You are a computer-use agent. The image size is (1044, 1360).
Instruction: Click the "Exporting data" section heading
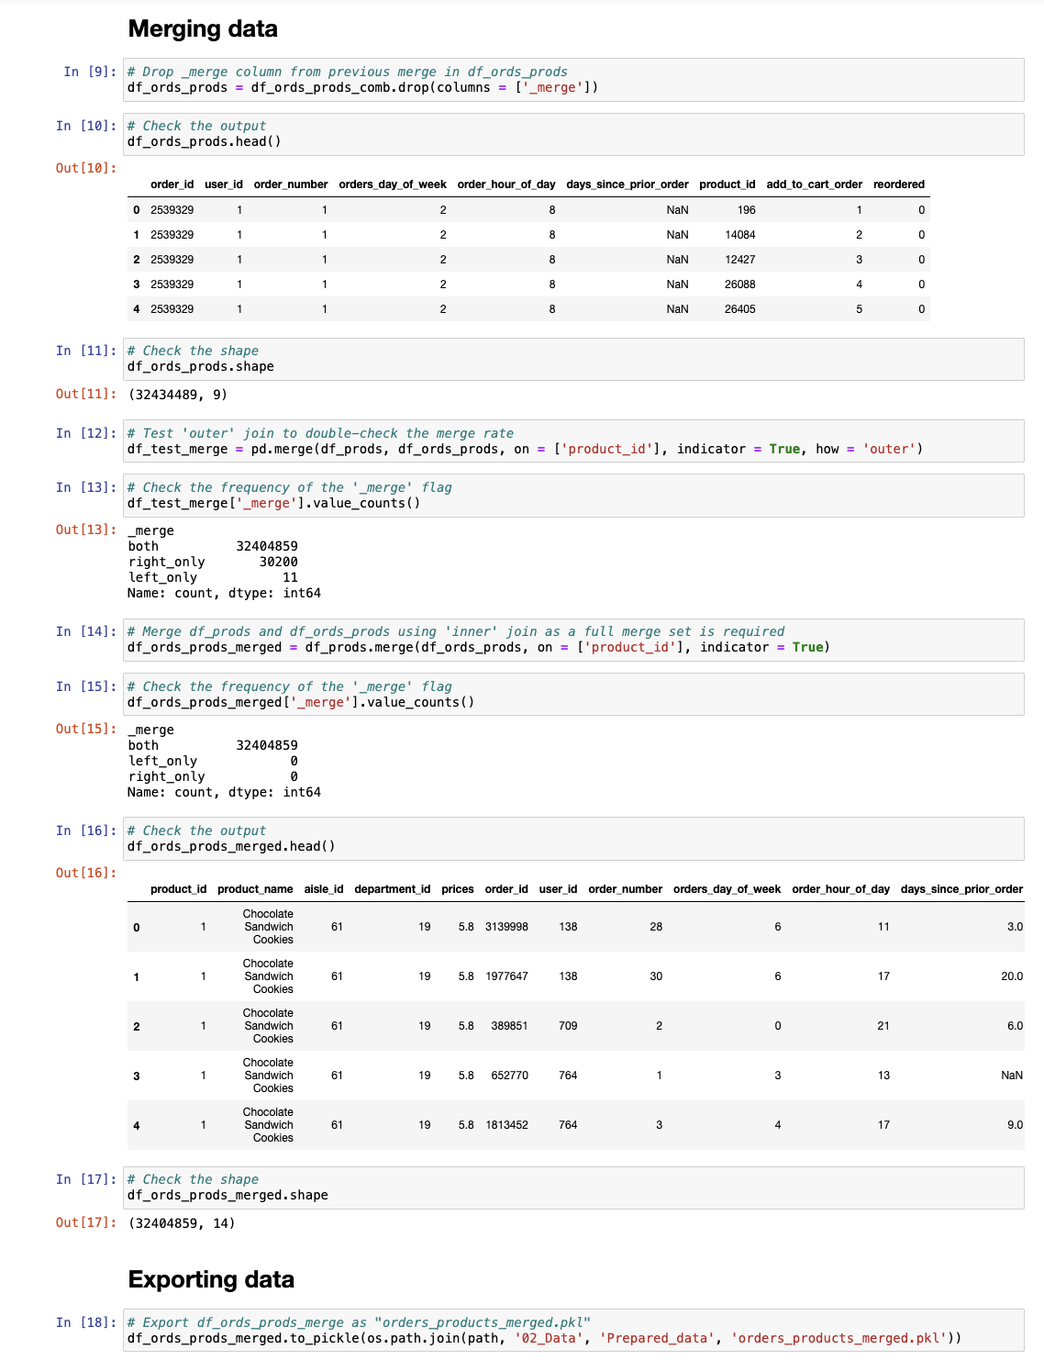tap(211, 1280)
